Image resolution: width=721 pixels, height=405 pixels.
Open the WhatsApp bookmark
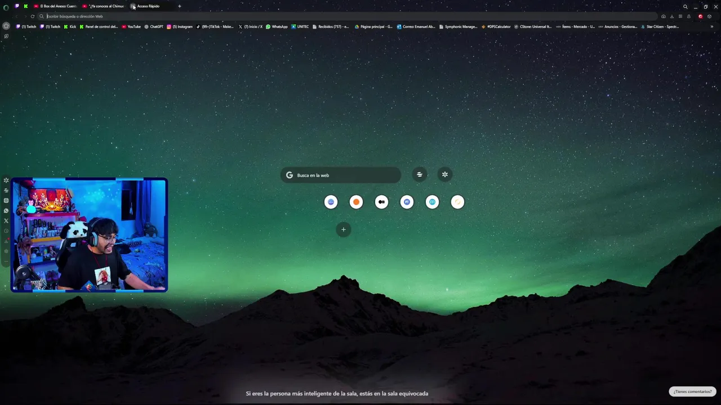[277, 26]
